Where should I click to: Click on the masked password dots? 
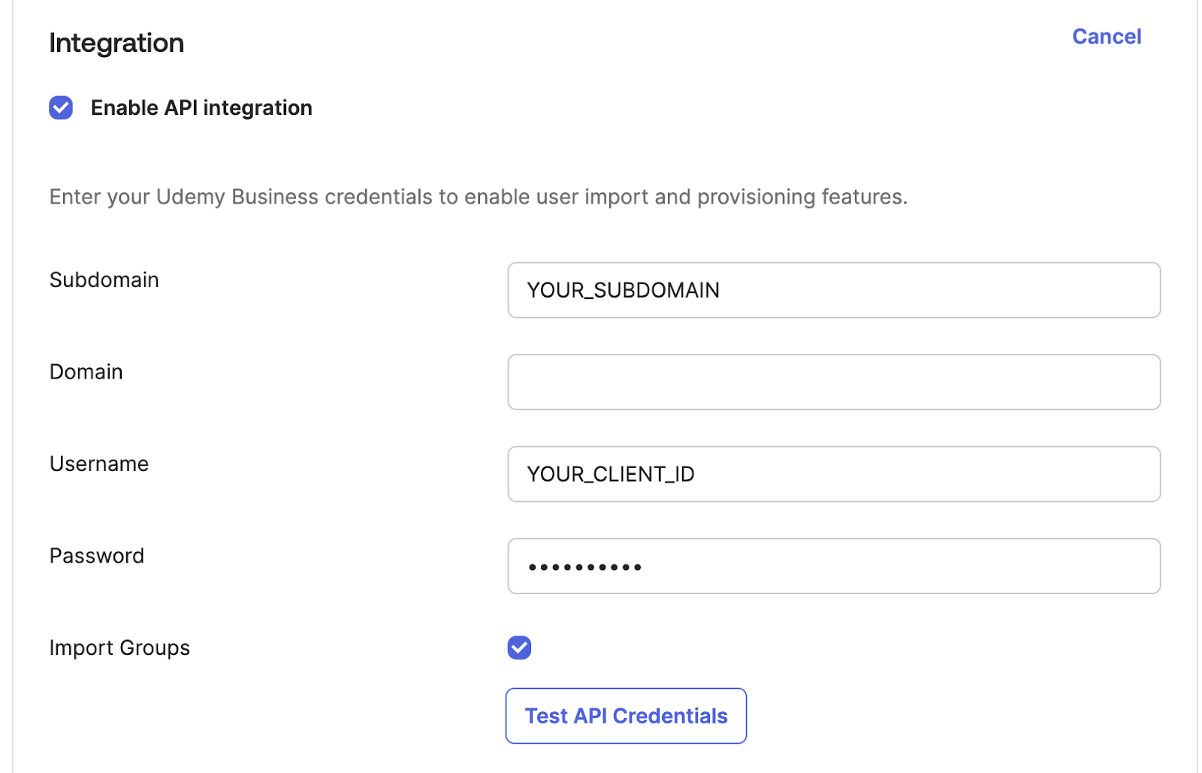(x=584, y=567)
